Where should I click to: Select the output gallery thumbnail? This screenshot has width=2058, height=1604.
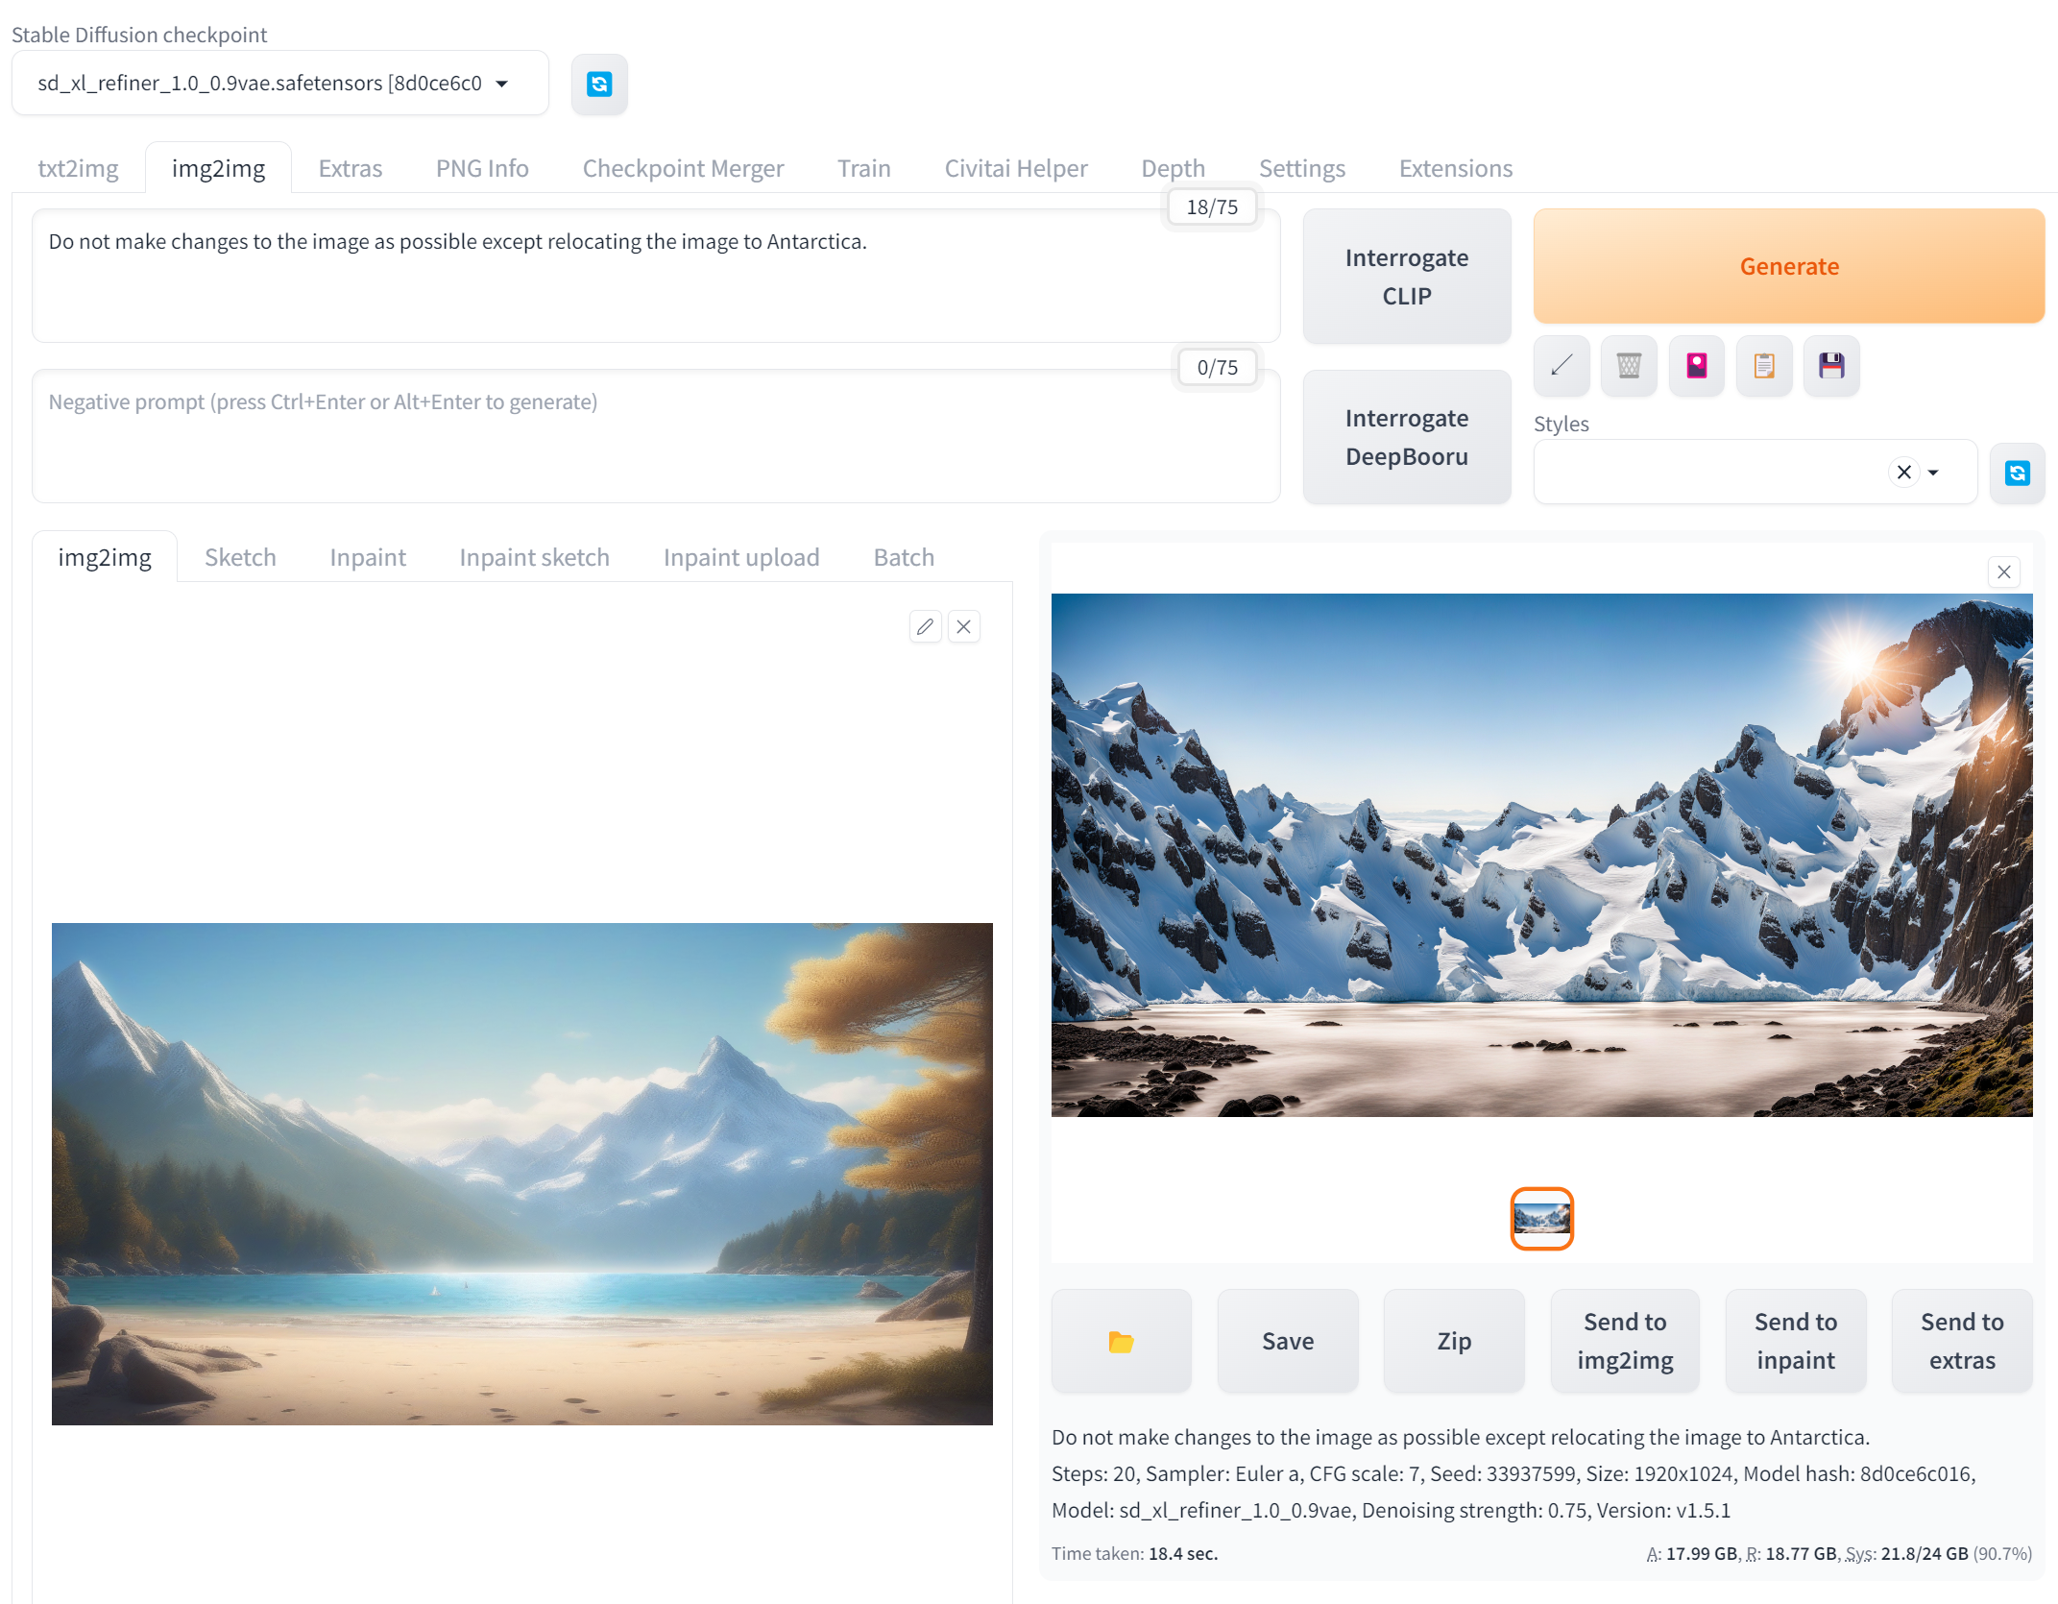pos(1541,1219)
